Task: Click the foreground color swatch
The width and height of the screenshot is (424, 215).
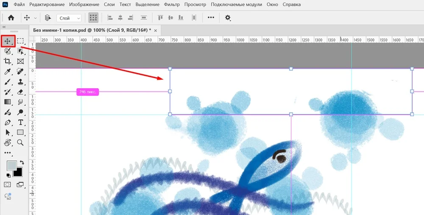Action: 11,165
